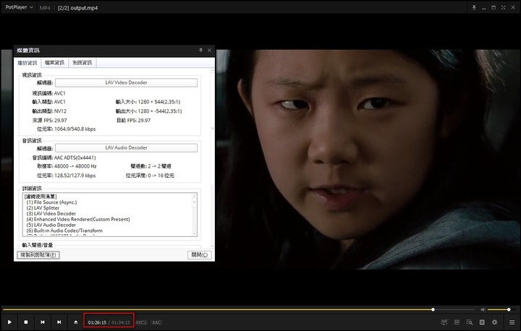This screenshot has width=521, height=331.
Task: Close the media info dialog with X
Action: click(x=209, y=50)
